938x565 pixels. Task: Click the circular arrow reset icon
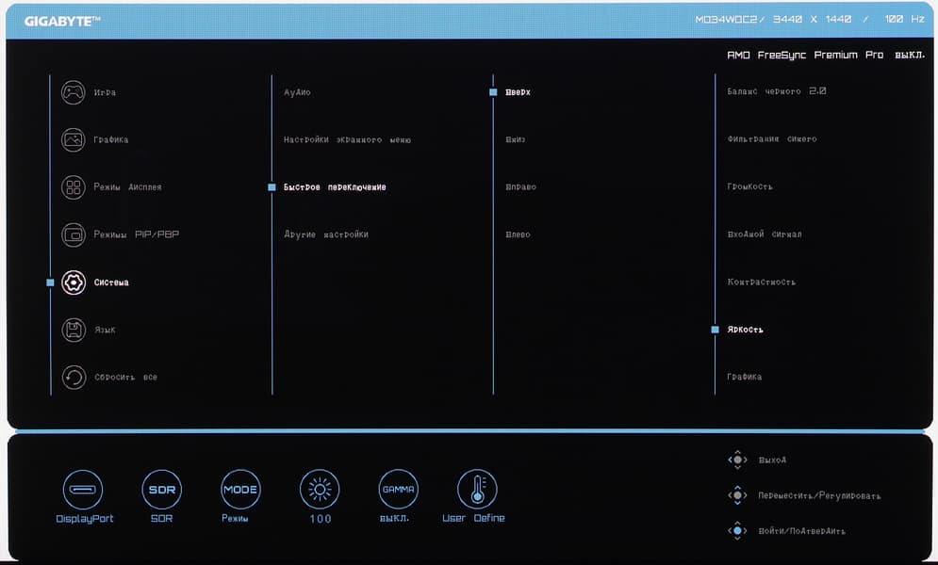(73, 378)
